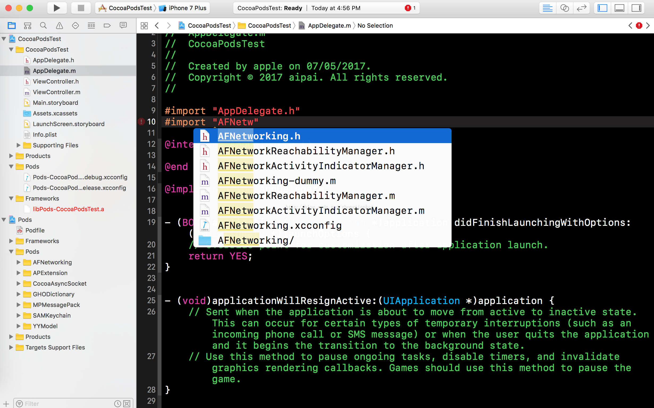Toggle the Navigator pane visibility
Viewport: 654px width, 408px height.
602,8
